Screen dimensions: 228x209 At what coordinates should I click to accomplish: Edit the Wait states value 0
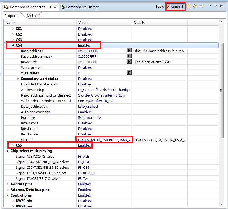(79, 73)
